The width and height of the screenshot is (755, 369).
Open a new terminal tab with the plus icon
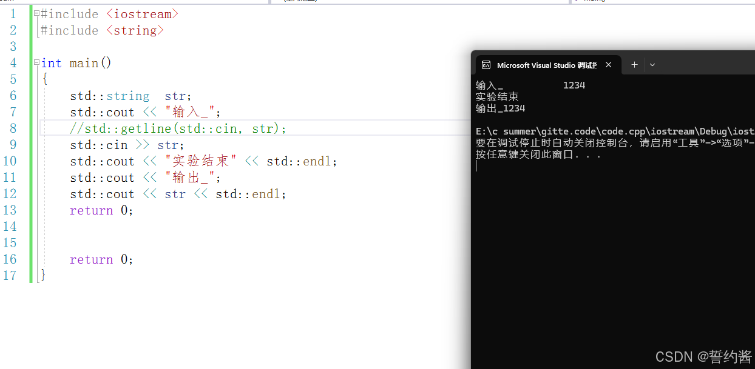(634, 65)
